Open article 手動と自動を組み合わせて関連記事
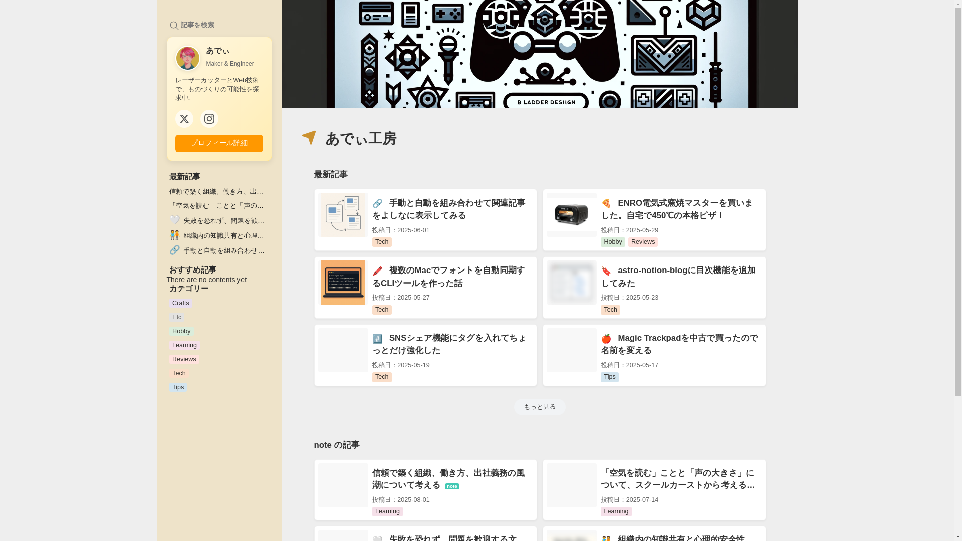 [449, 209]
